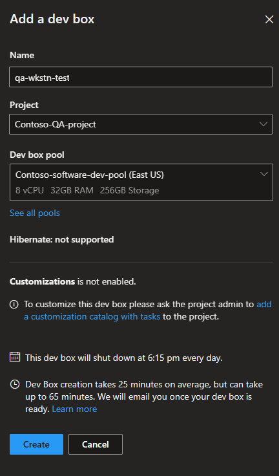
Task: Click the calendar icon next to the shutdown schedule
Action: coord(15,357)
